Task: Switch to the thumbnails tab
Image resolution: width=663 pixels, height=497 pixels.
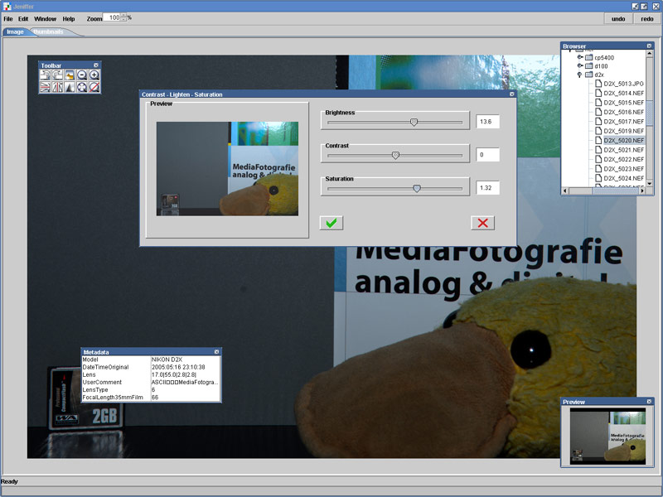Action: tap(48, 31)
